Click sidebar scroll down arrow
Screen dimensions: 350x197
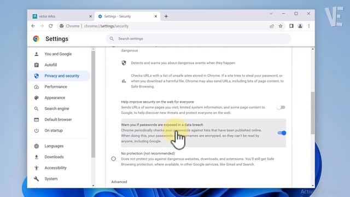pos(93,186)
